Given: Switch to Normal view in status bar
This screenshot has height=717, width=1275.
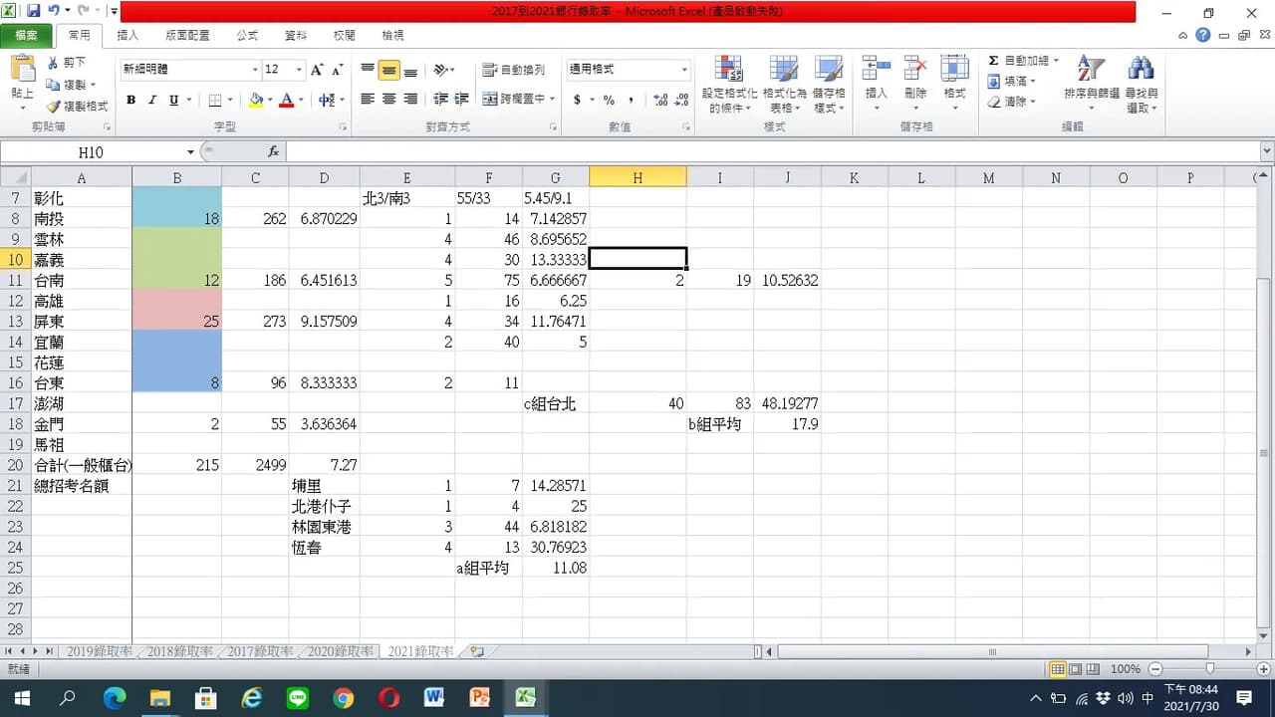Looking at the screenshot, I should point(1058,669).
